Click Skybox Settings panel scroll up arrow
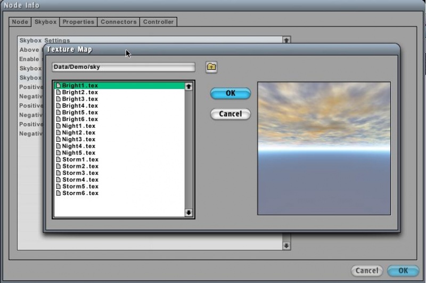 pyautogui.click(x=286, y=40)
